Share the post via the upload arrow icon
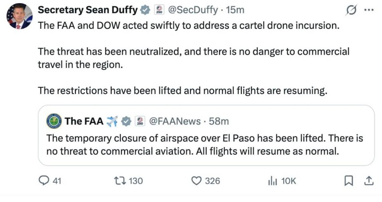This screenshot has height=202, width=382. (368, 181)
